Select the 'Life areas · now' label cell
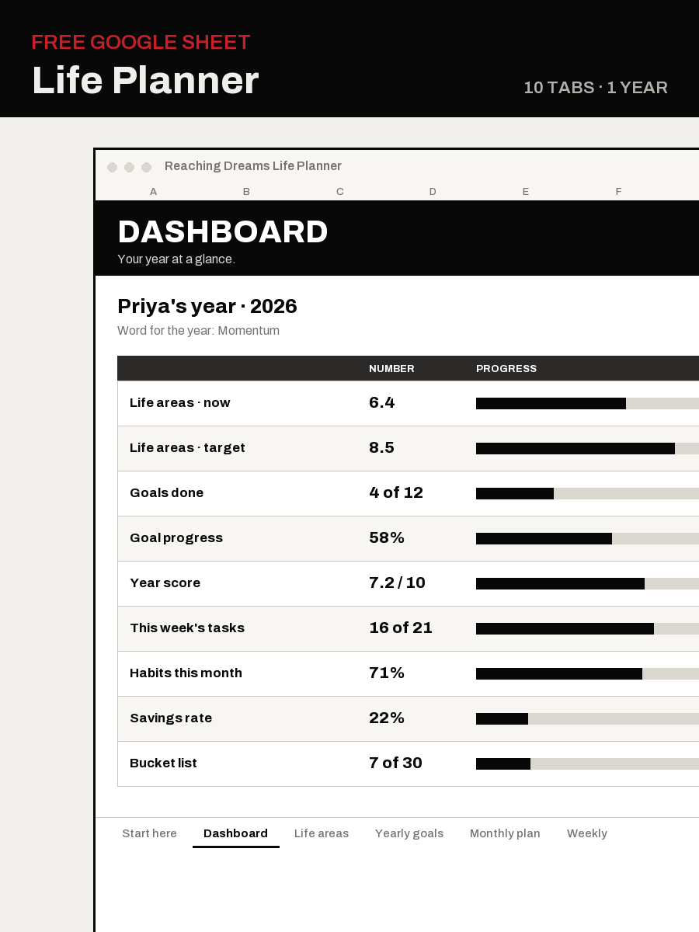The image size is (699, 932). pyautogui.click(x=180, y=403)
